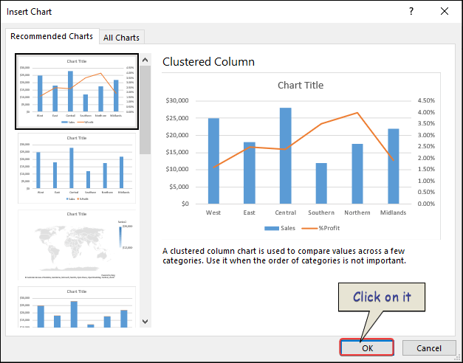Click the Cancel button
Screen dimensions: 463x363
point(429,348)
